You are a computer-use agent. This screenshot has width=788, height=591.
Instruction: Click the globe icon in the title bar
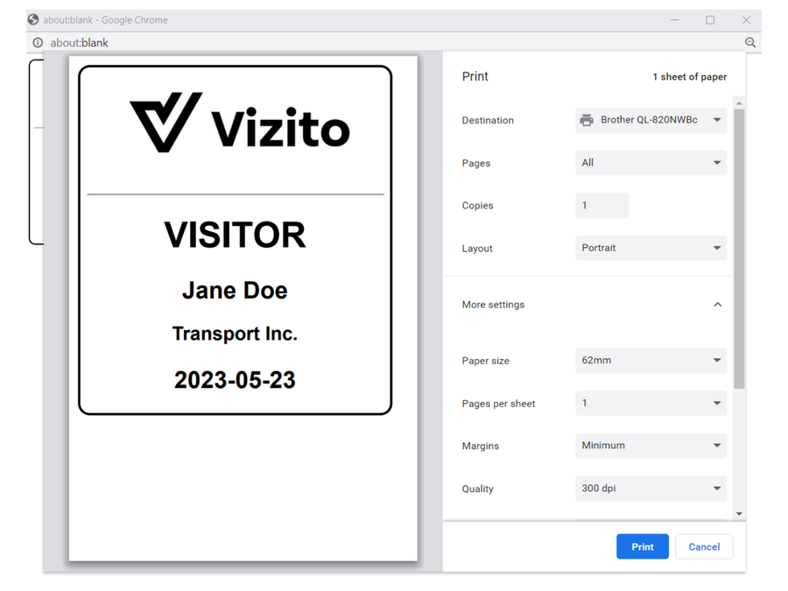pos(33,19)
